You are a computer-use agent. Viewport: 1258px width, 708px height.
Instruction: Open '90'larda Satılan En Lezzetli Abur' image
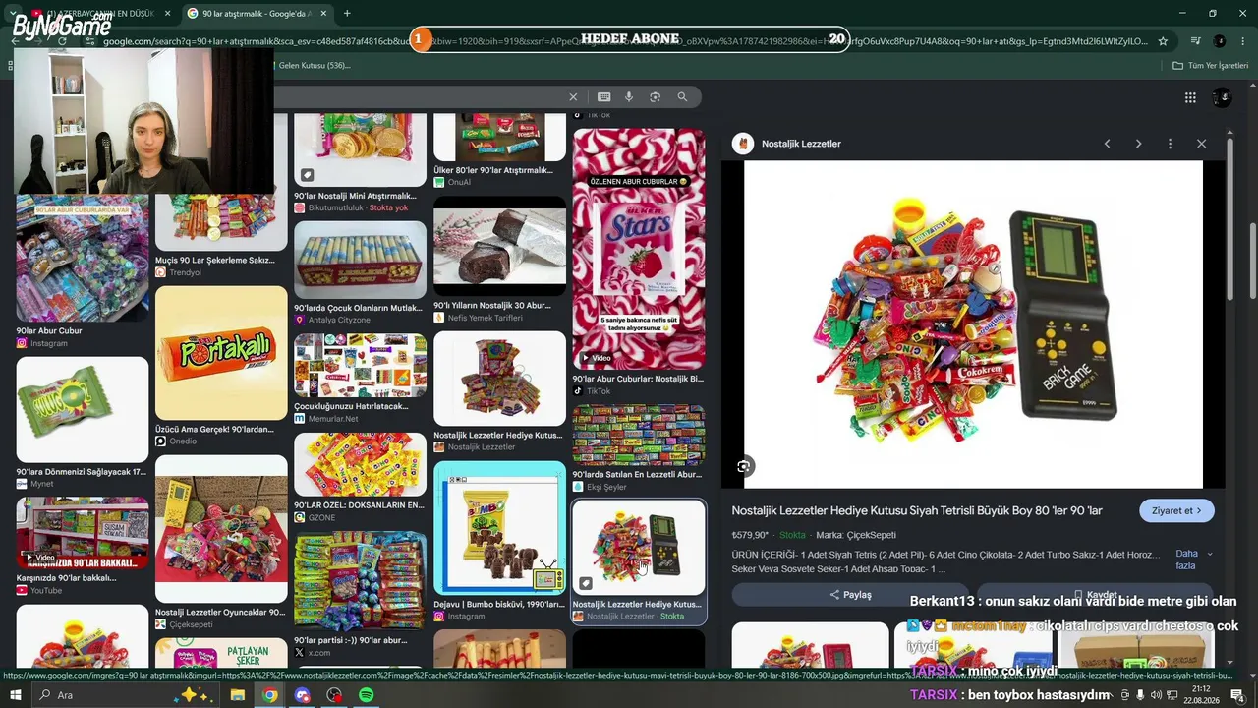tap(639, 436)
